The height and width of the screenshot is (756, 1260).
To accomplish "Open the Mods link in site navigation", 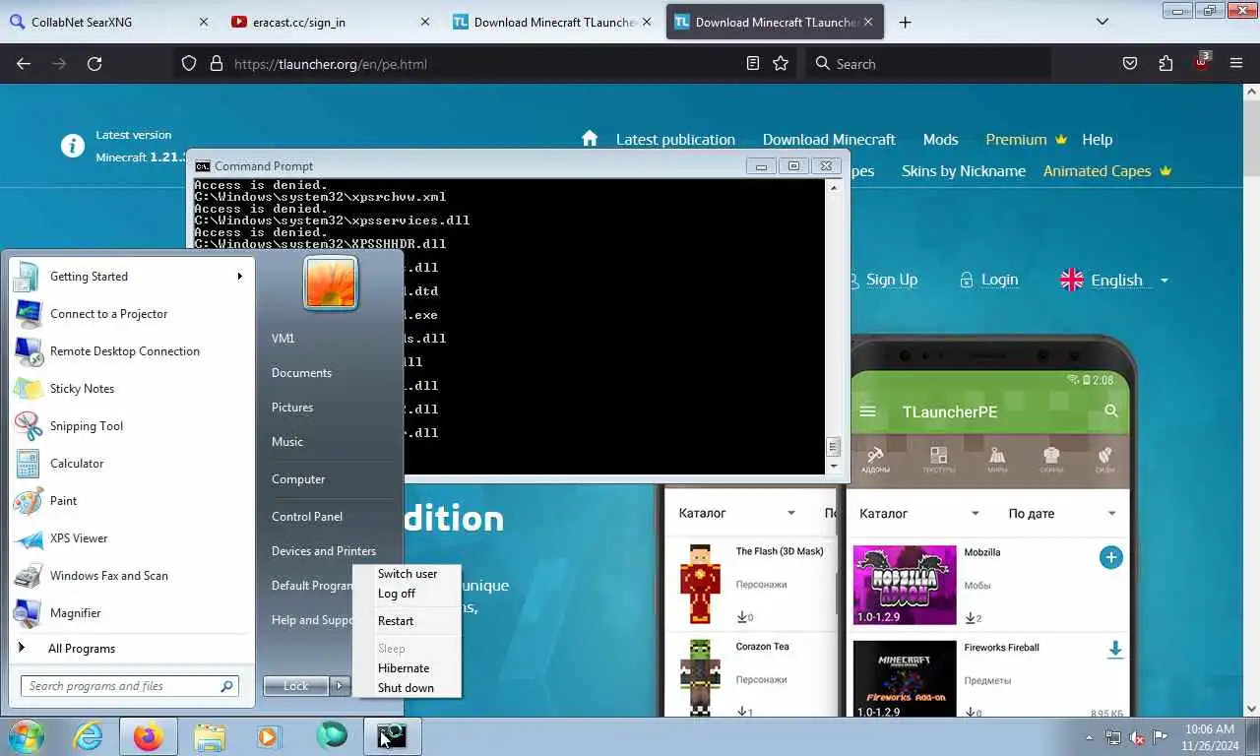I will point(940,140).
